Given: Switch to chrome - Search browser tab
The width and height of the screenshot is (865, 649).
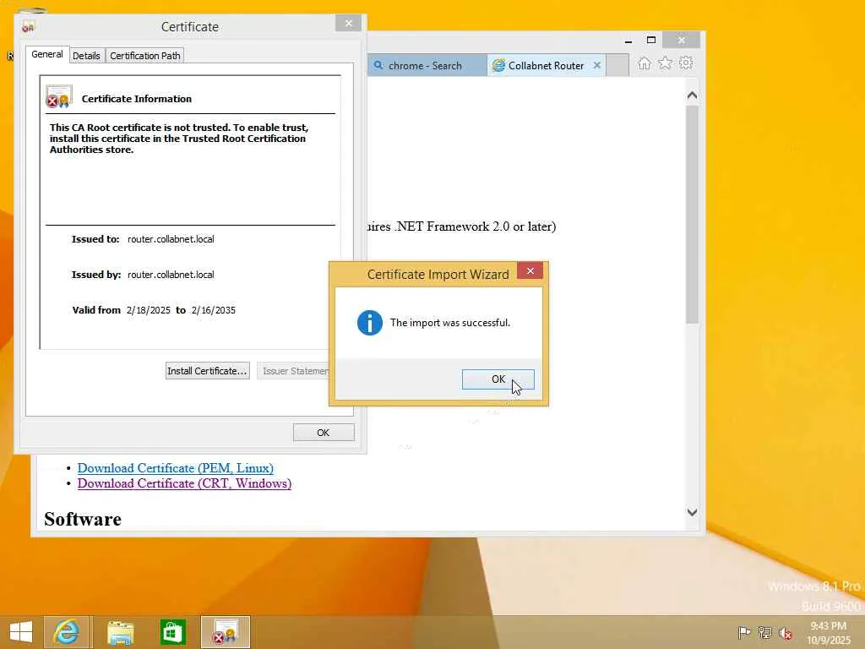Looking at the screenshot, I should [427, 65].
